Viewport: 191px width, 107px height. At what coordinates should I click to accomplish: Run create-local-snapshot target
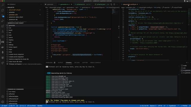[x=16, y=54]
